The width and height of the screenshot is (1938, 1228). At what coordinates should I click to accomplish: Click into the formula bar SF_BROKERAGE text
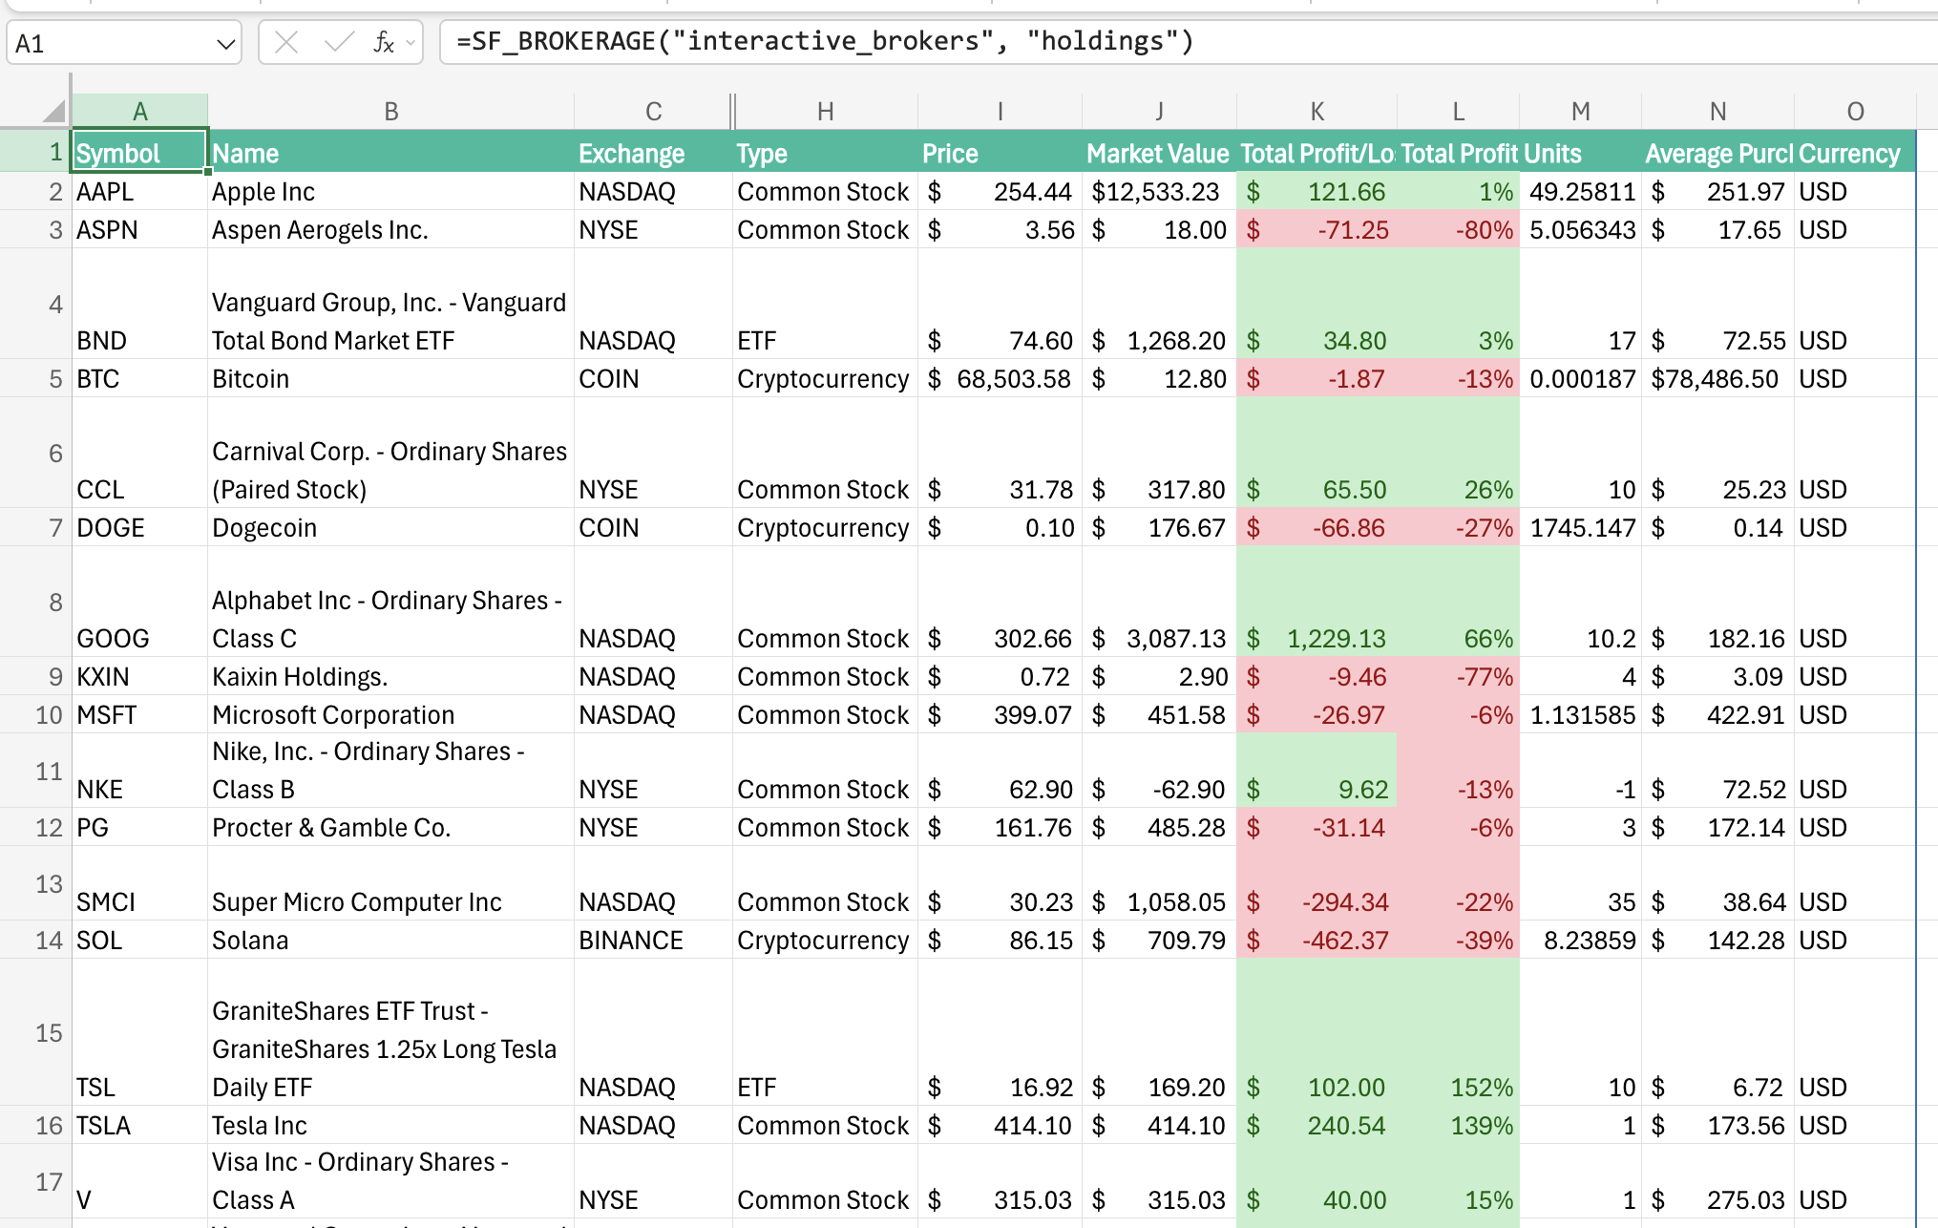(825, 41)
